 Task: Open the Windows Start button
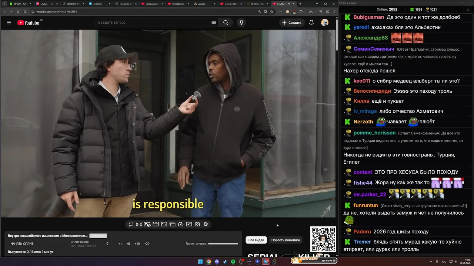pyautogui.click(x=200, y=262)
